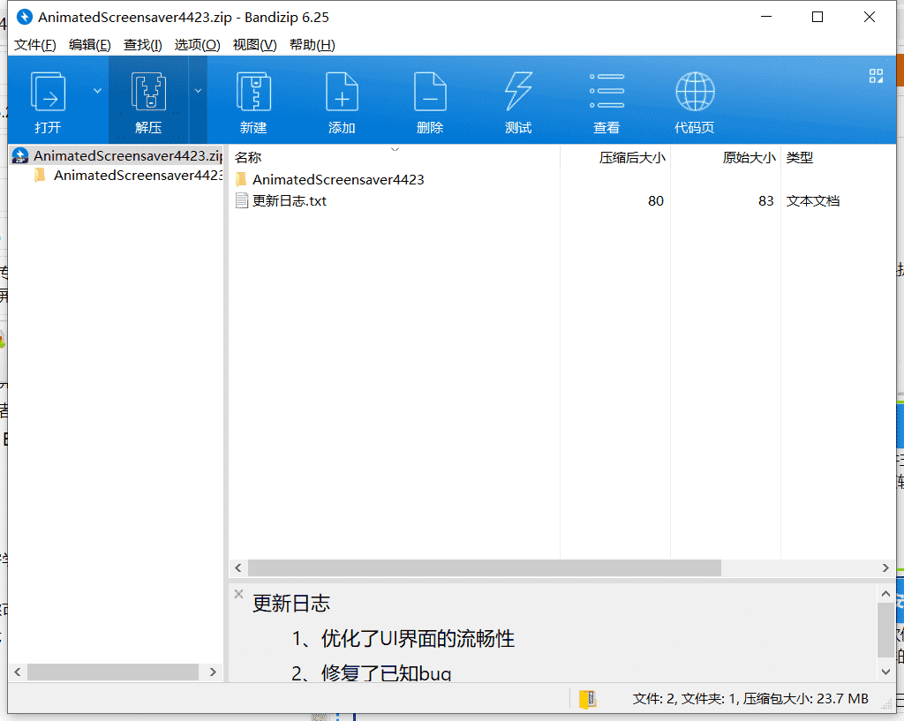This screenshot has height=721, width=904.
Task: Click the Test (测试) lightning icon
Action: pyautogui.click(x=518, y=91)
